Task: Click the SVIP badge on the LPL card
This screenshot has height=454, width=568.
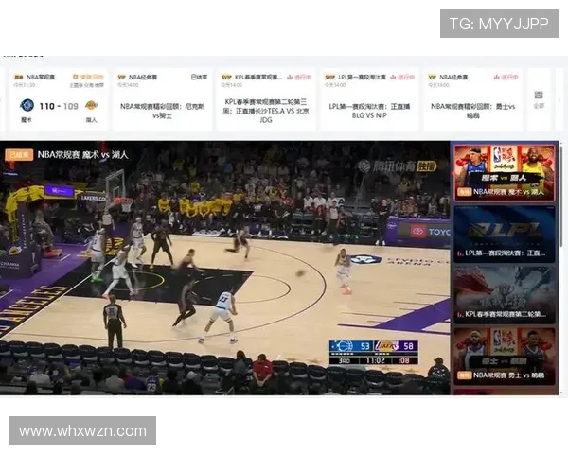Action: 330,78
